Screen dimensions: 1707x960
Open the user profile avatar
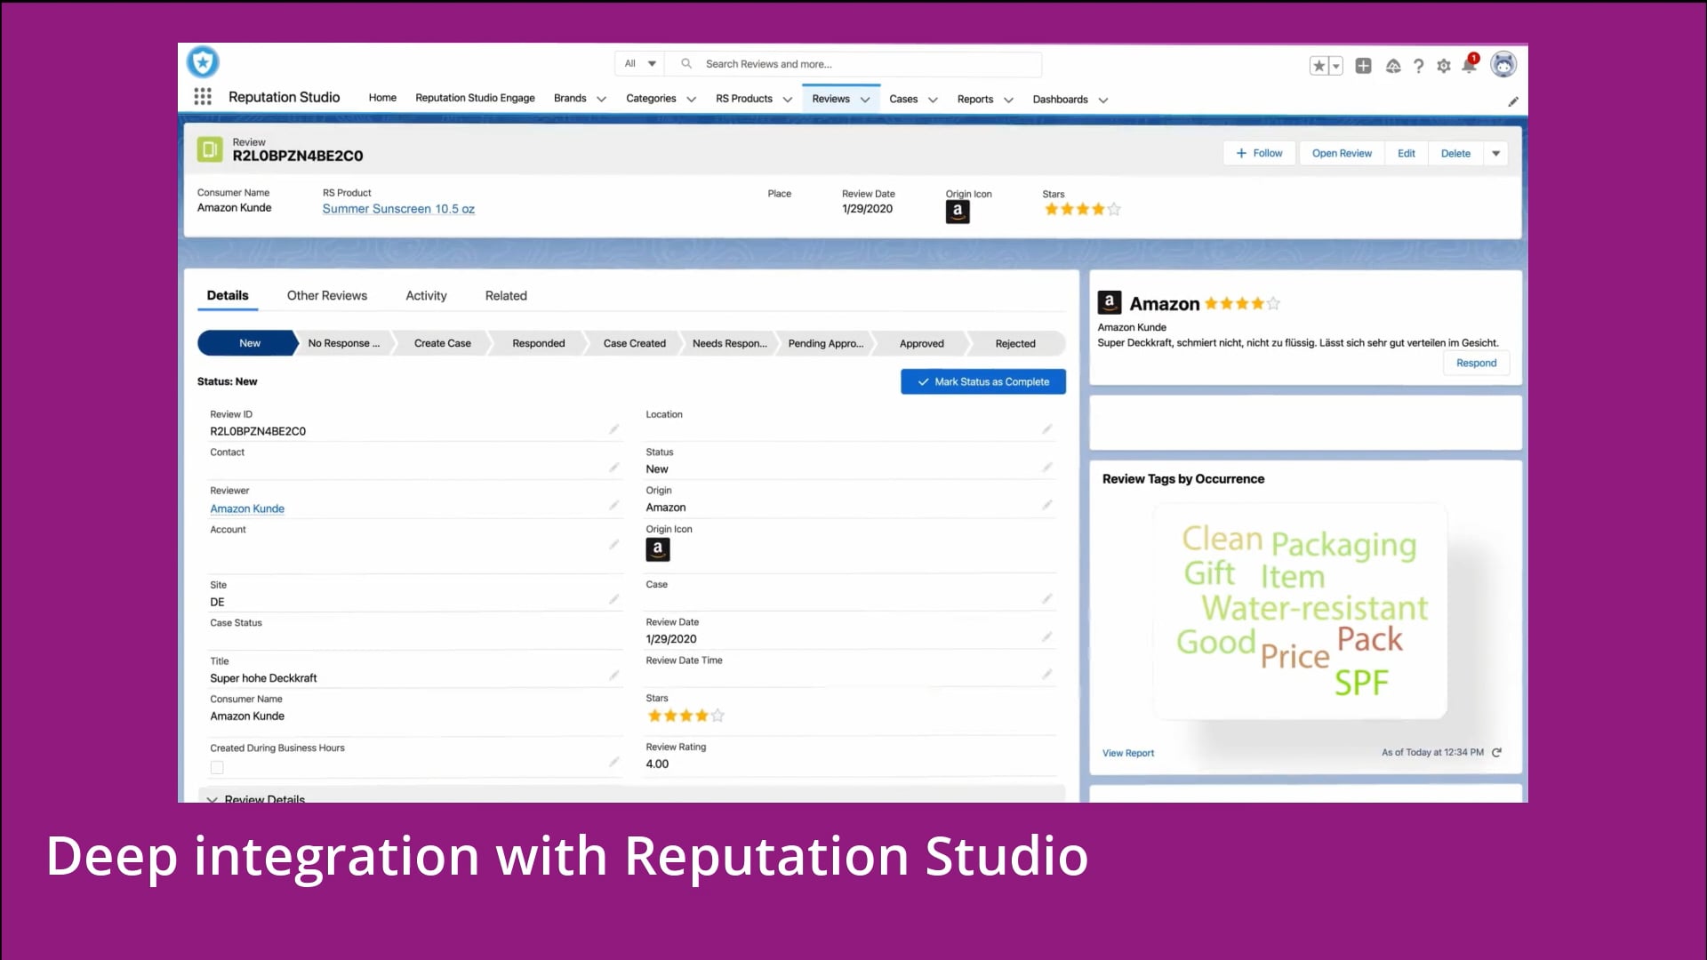point(1503,64)
